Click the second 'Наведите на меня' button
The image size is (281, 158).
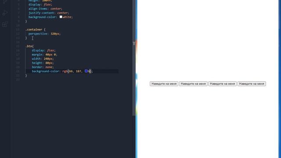pyautogui.click(x=193, y=84)
